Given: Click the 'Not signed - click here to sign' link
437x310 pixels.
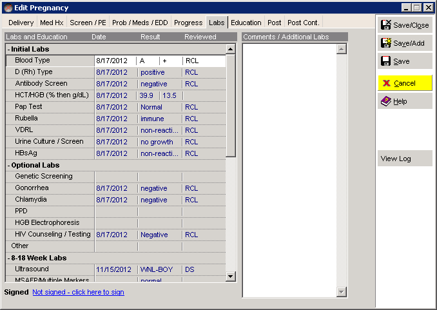Looking at the screenshot, I should [78, 292].
